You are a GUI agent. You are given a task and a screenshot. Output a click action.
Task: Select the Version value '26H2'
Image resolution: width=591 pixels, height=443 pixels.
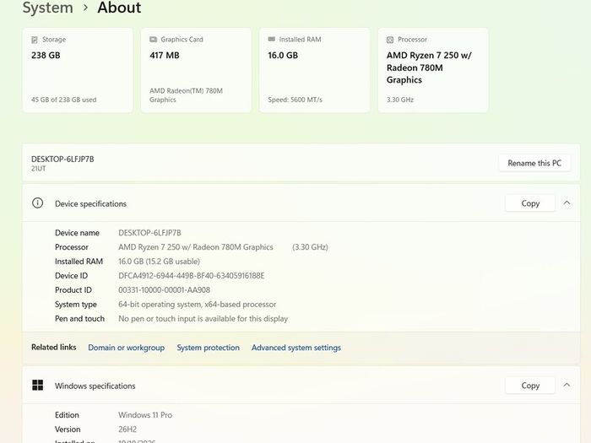coord(127,429)
